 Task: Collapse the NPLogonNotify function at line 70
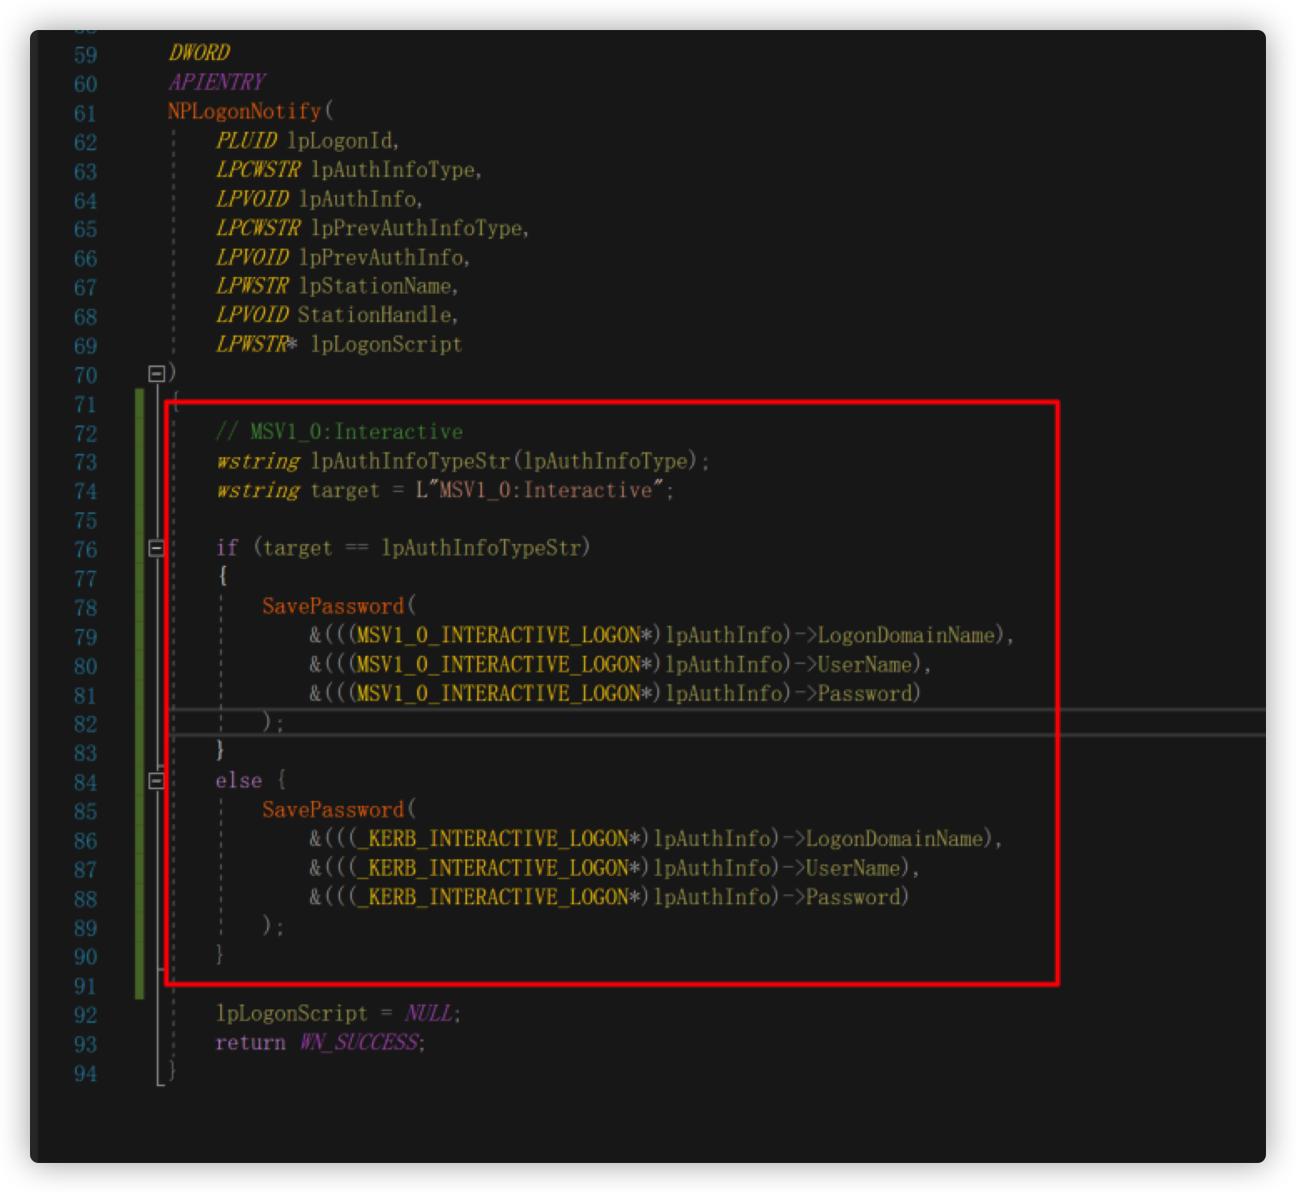[x=156, y=373]
